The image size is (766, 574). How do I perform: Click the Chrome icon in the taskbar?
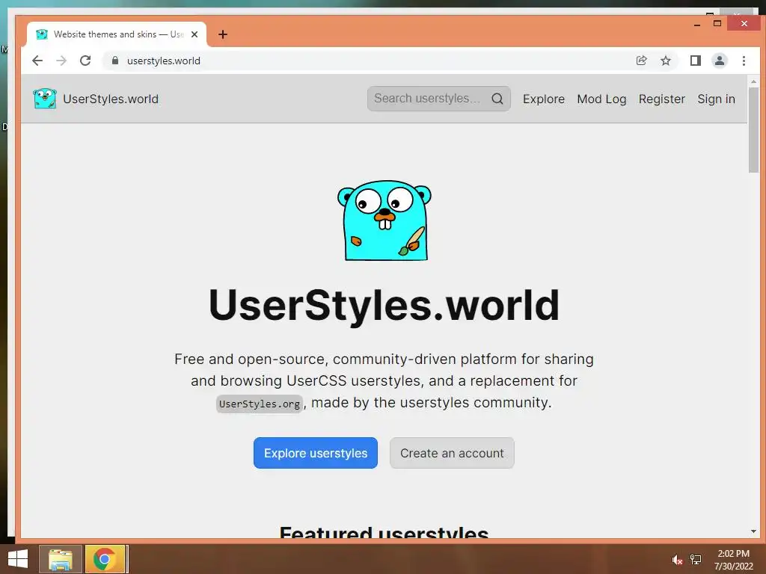(x=105, y=559)
